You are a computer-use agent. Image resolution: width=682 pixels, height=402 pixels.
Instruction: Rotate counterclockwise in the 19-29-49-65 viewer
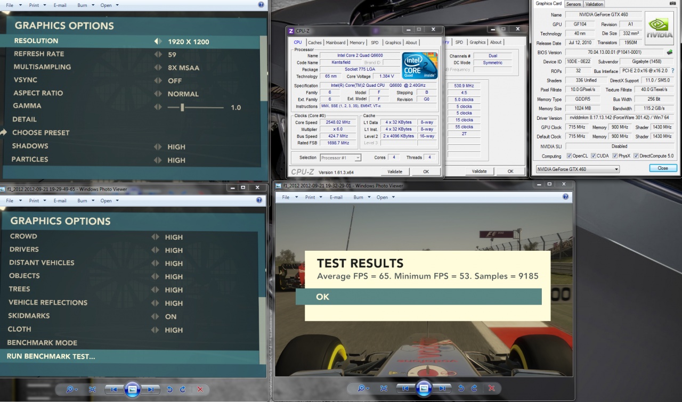tap(169, 389)
